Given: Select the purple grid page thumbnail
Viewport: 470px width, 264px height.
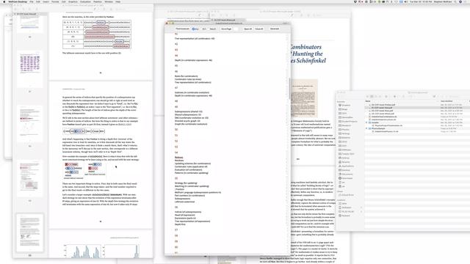Looking at the screenshot, I should [29, 64].
